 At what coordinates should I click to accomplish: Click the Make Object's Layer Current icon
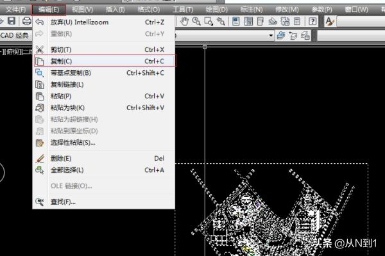pos(281,36)
